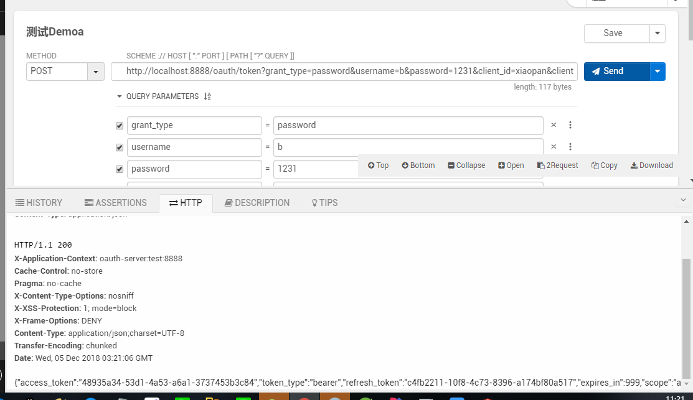Click the 2Request button

click(557, 165)
